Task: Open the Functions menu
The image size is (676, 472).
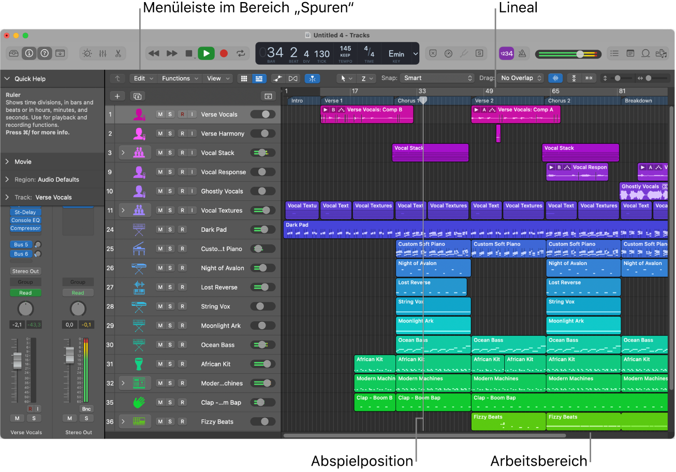Action: click(180, 79)
